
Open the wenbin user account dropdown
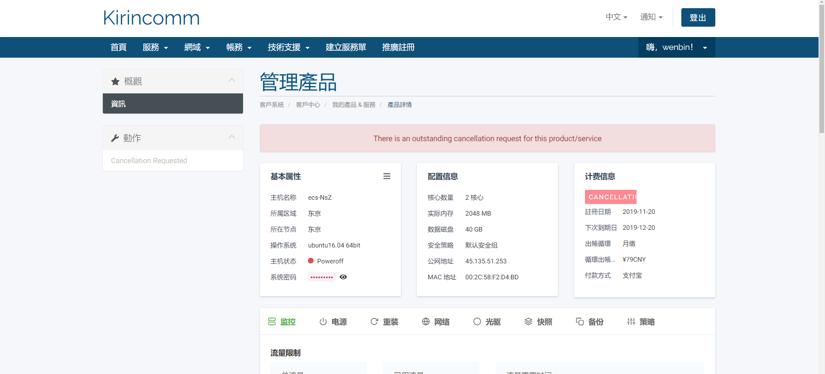[x=677, y=47]
